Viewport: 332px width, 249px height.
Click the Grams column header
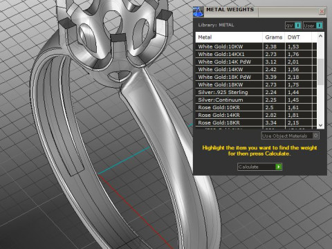[x=274, y=37]
